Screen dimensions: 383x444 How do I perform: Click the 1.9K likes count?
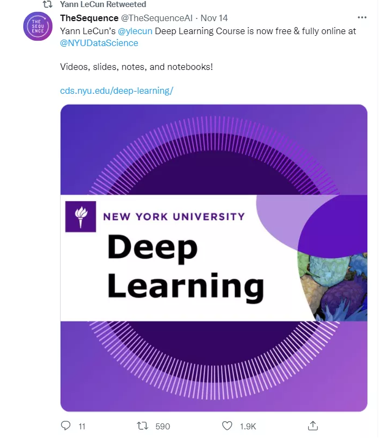click(x=248, y=427)
